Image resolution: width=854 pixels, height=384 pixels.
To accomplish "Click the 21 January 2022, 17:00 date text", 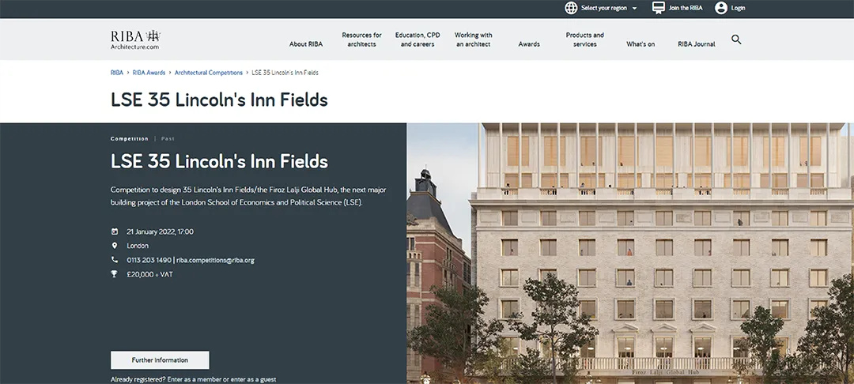I will (160, 232).
